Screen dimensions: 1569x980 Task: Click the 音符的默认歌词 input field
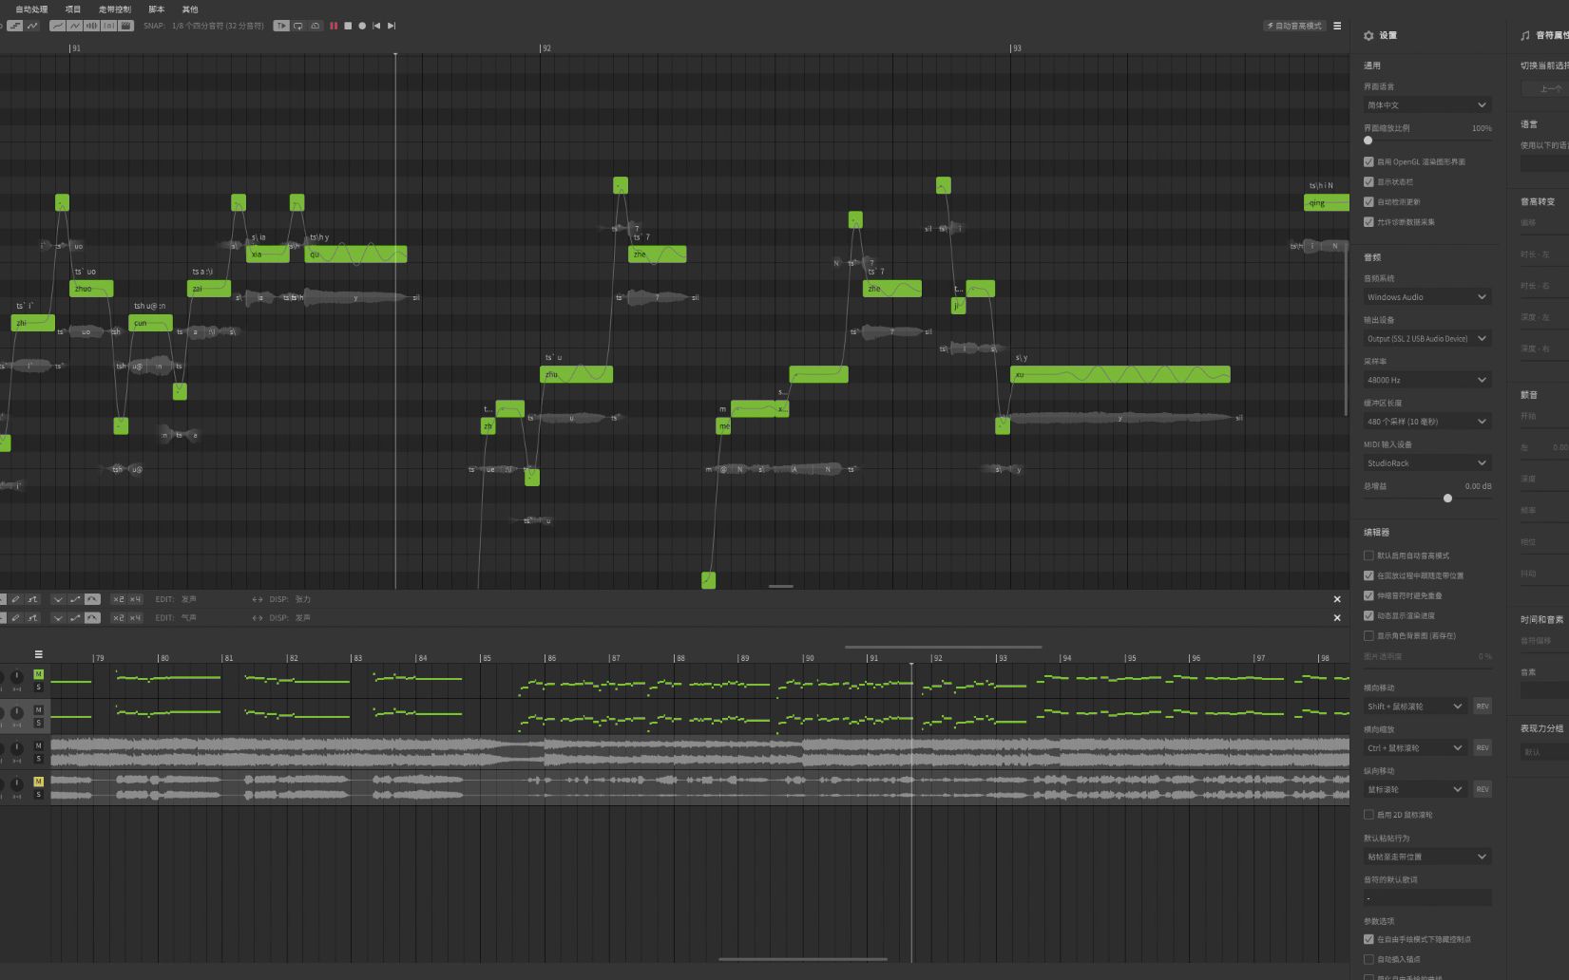[x=1427, y=897]
